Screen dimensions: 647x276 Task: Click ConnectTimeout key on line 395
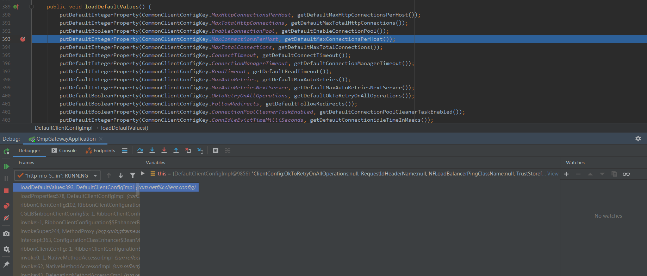pos(234,55)
